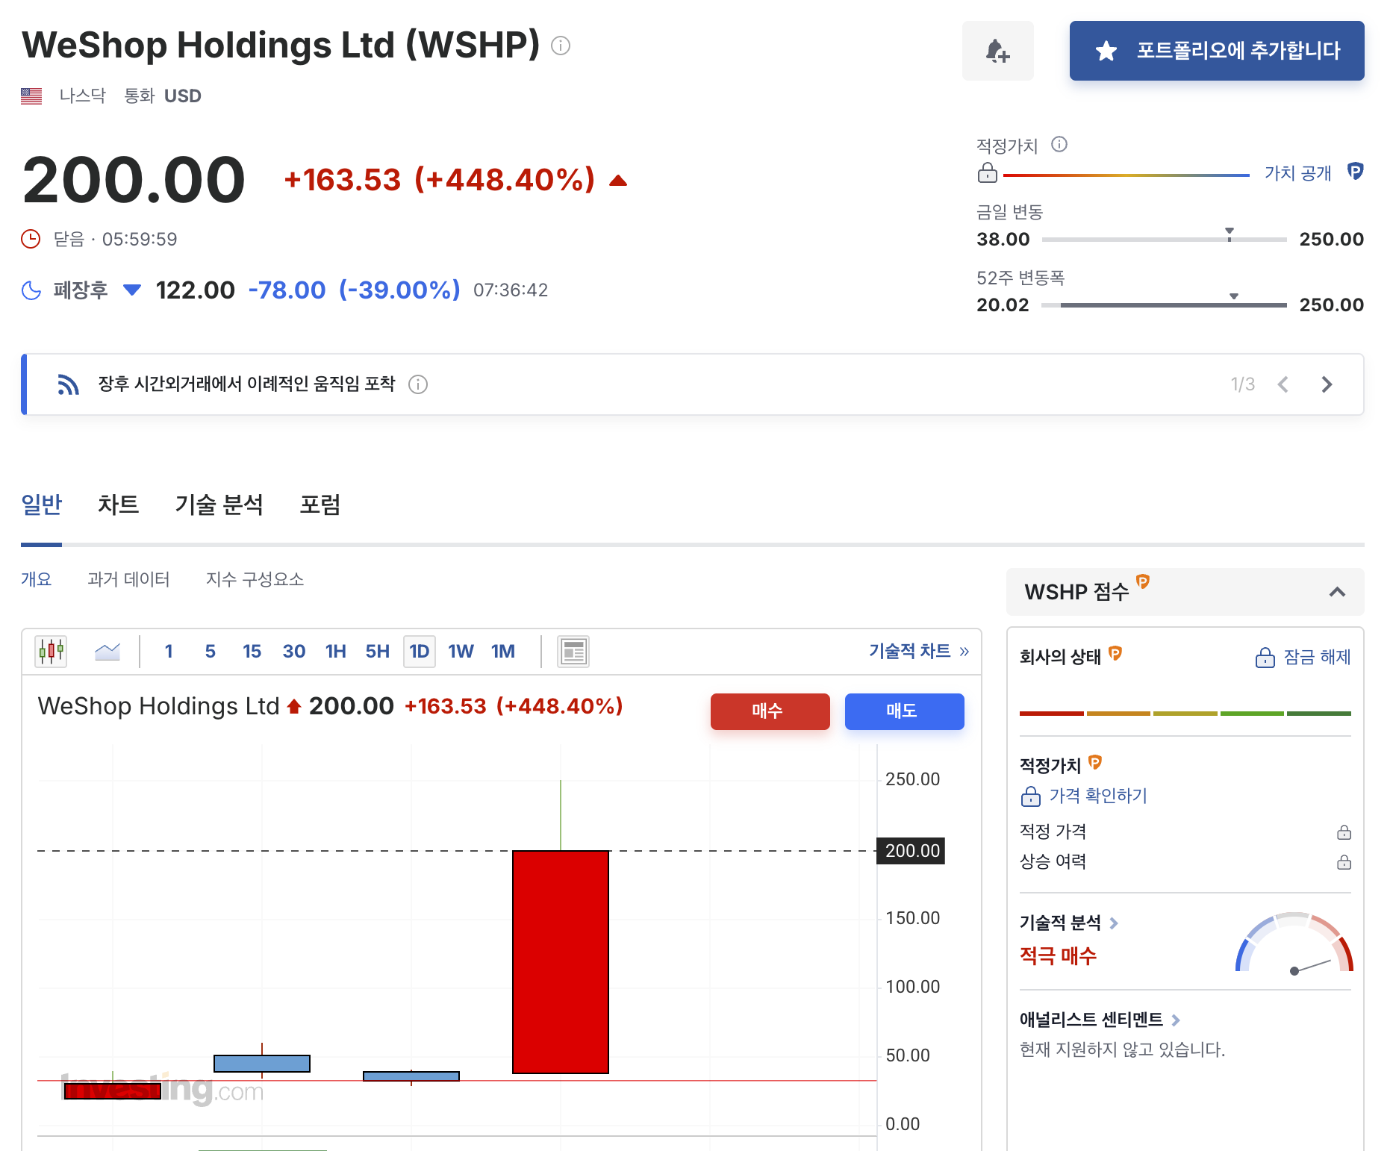Click the US flag icon next to 나스닥
This screenshot has width=1393, height=1151.
point(31,96)
